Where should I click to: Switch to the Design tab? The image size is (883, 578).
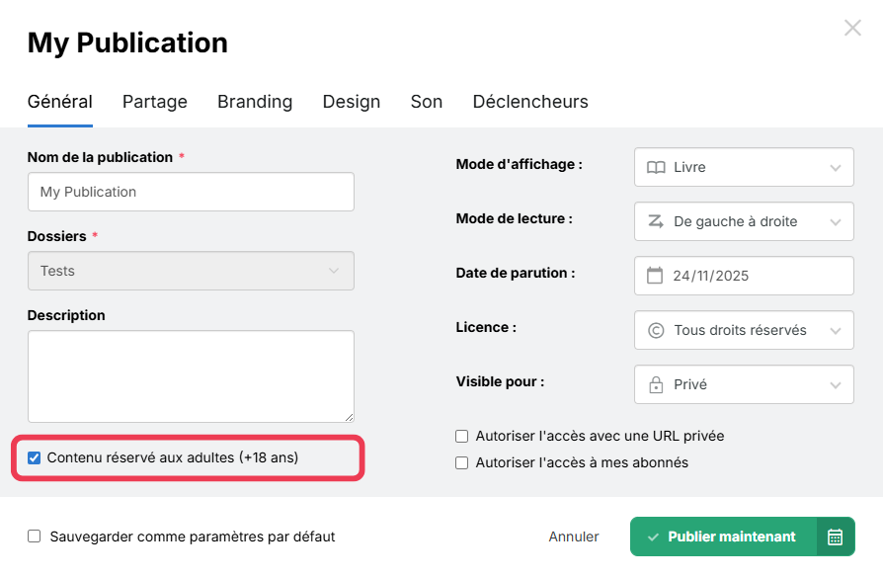coord(352,102)
